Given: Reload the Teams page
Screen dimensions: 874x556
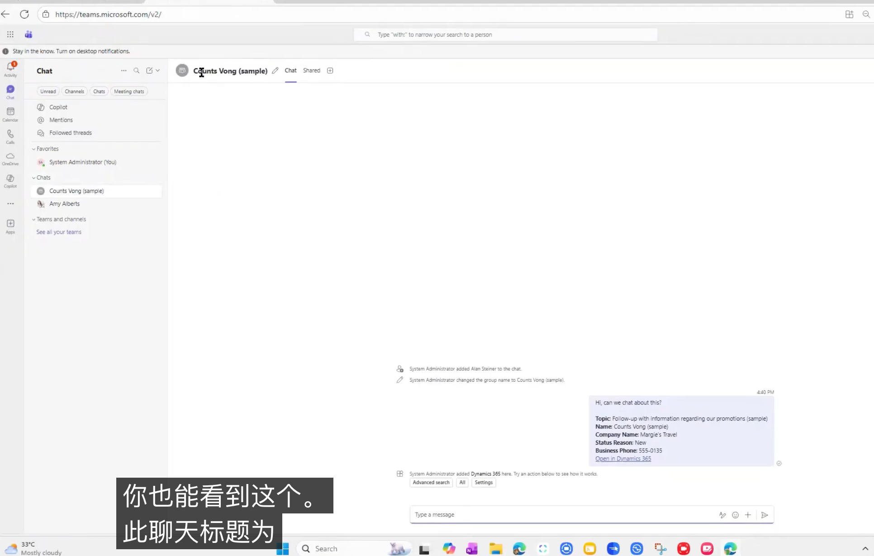Looking at the screenshot, I should pos(24,14).
